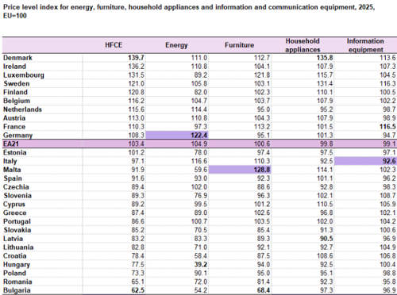Select the HFCE column header

(x=114, y=45)
